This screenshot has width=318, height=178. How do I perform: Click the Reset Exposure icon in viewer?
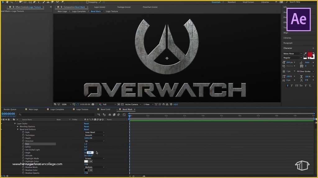point(171,104)
